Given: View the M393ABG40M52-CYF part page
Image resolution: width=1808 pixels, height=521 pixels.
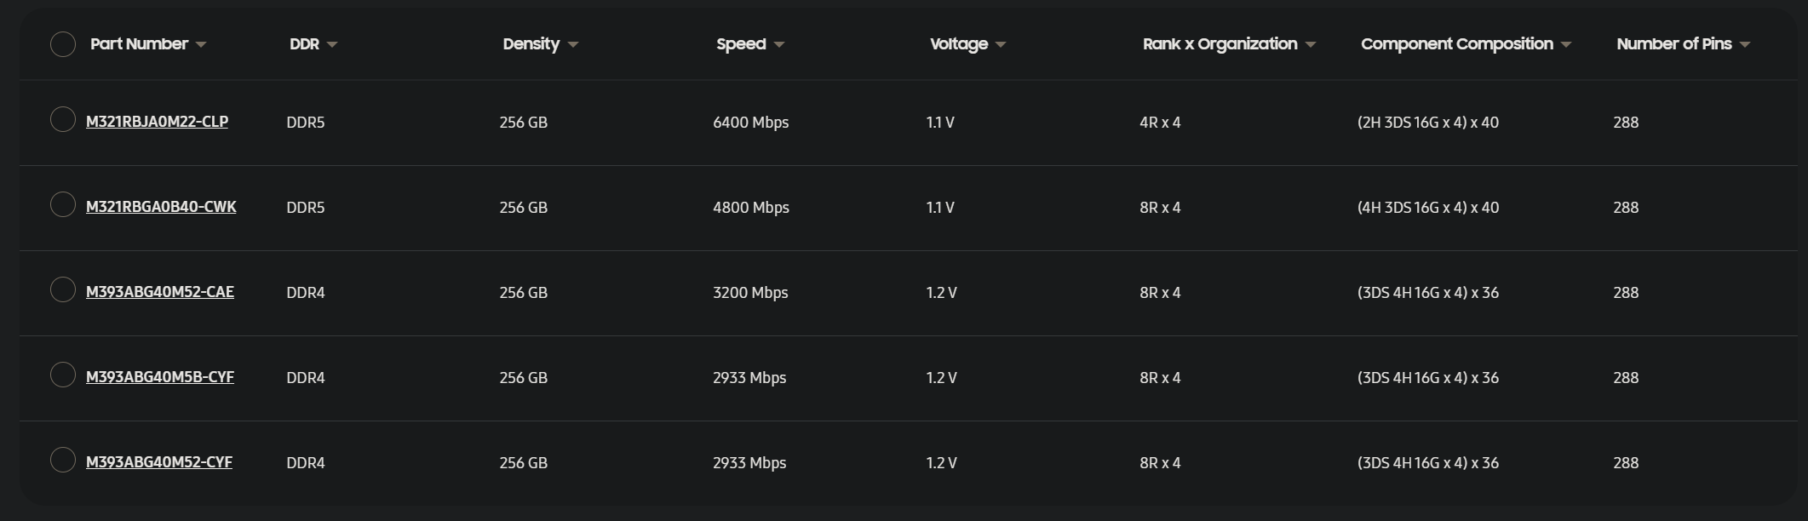Looking at the screenshot, I should (159, 462).
